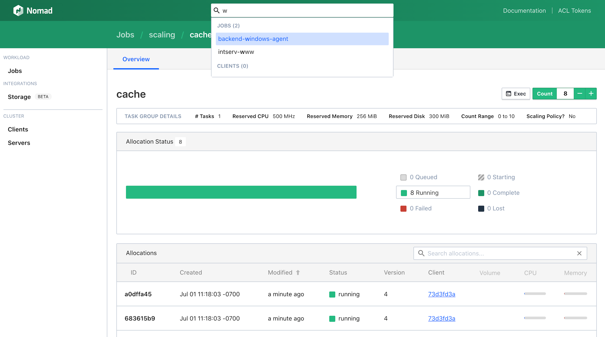Toggle the Count mode button
The image size is (605, 337).
pyautogui.click(x=544, y=94)
